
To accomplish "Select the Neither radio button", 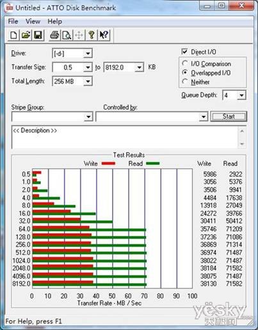I will click(185, 81).
